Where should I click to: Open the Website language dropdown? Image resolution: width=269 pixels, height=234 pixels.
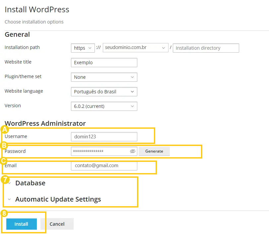[104, 92]
